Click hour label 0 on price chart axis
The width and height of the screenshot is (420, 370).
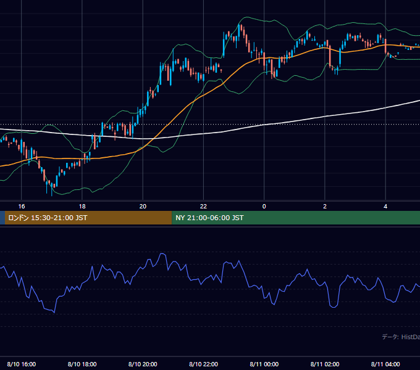click(x=264, y=207)
